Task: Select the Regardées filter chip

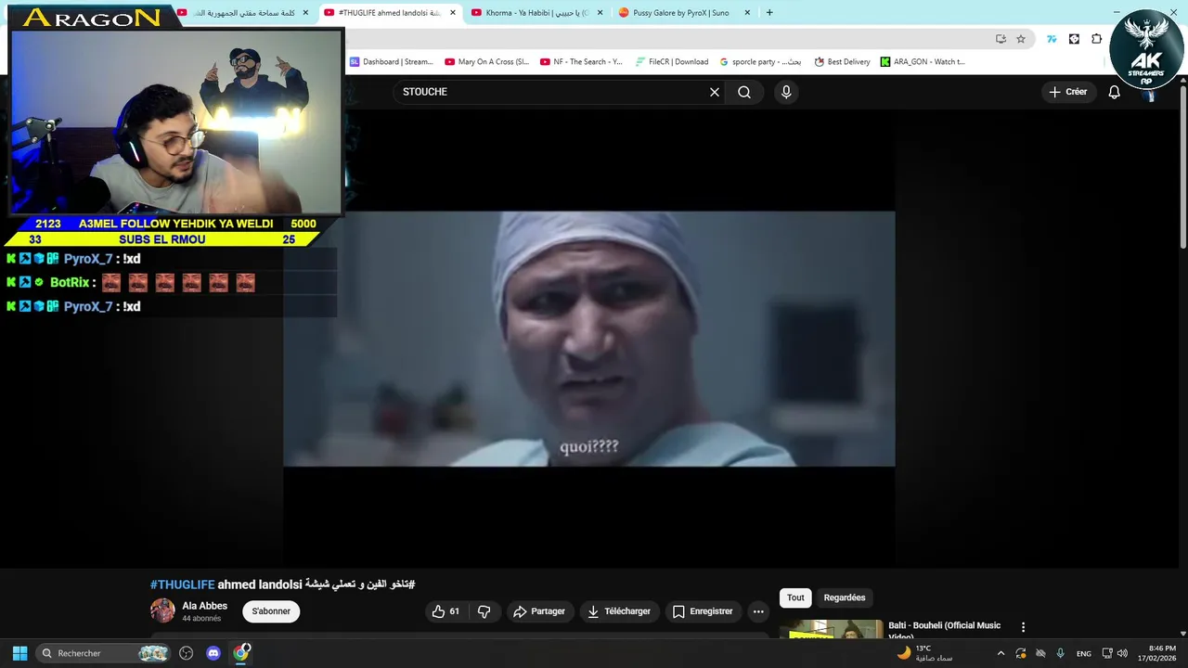Action: coord(844,597)
